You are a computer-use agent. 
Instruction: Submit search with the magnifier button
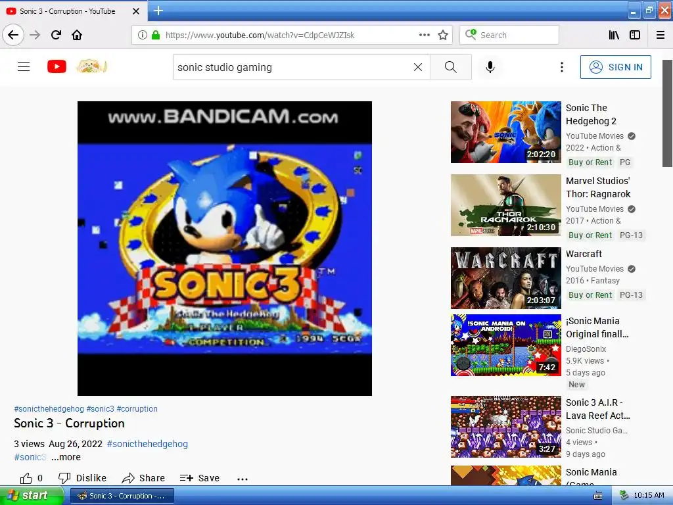point(451,67)
